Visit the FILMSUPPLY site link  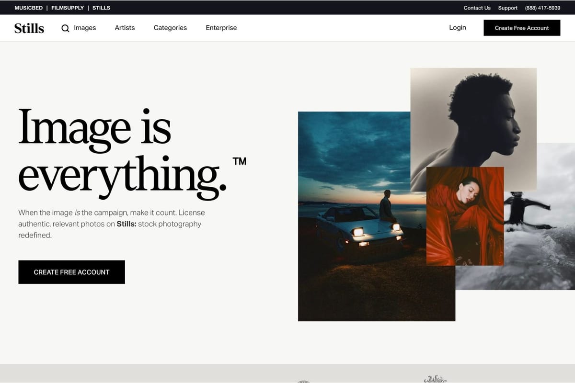coord(68,8)
